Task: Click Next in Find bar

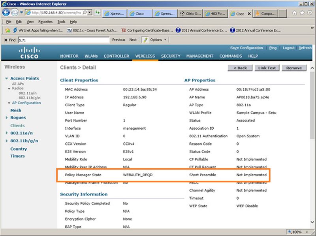Action: tap(133, 40)
